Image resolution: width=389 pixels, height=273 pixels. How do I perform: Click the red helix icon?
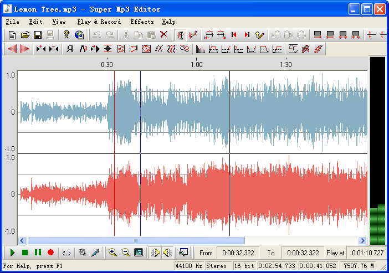pos(318,49)
